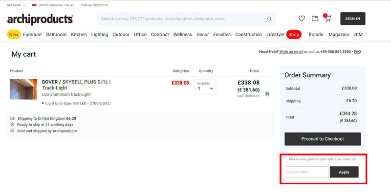This screenshot has width=391, height=195.
Task: Open the Construction category
Action: tap(248, 35)
